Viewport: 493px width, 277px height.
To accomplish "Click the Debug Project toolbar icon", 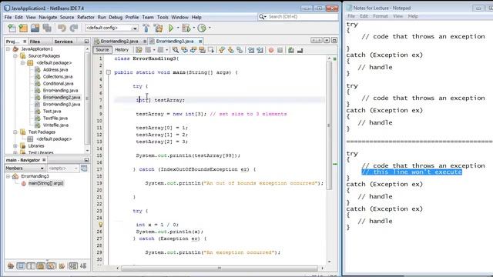I will (186, 28).
